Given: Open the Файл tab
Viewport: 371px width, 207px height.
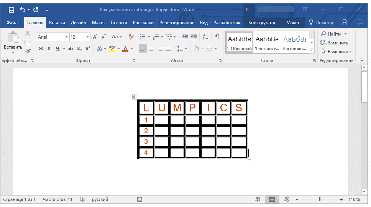Looking at the screenshot, I should 12,23.
